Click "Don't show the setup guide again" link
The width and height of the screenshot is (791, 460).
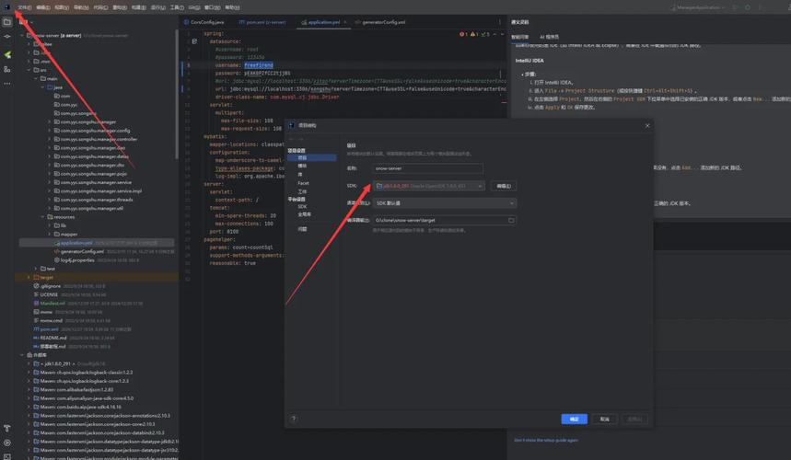(x=547, y=441)
